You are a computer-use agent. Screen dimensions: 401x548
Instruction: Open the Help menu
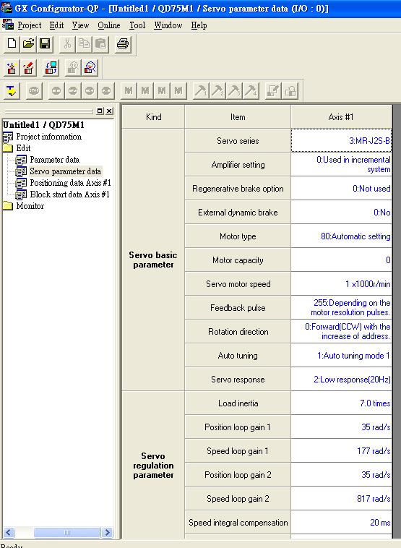point(199,25)
